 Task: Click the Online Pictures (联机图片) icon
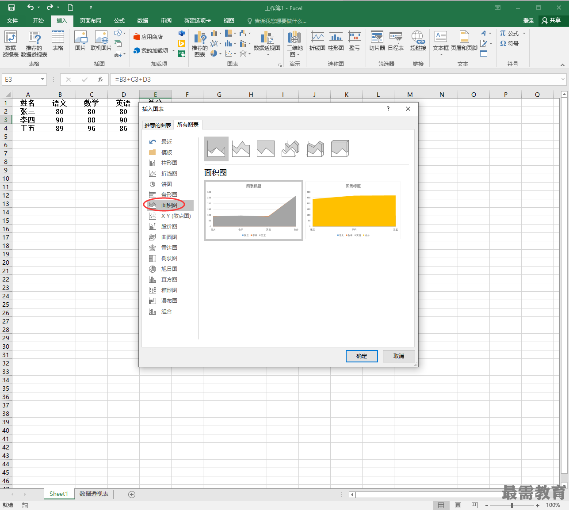coord(101,41)
